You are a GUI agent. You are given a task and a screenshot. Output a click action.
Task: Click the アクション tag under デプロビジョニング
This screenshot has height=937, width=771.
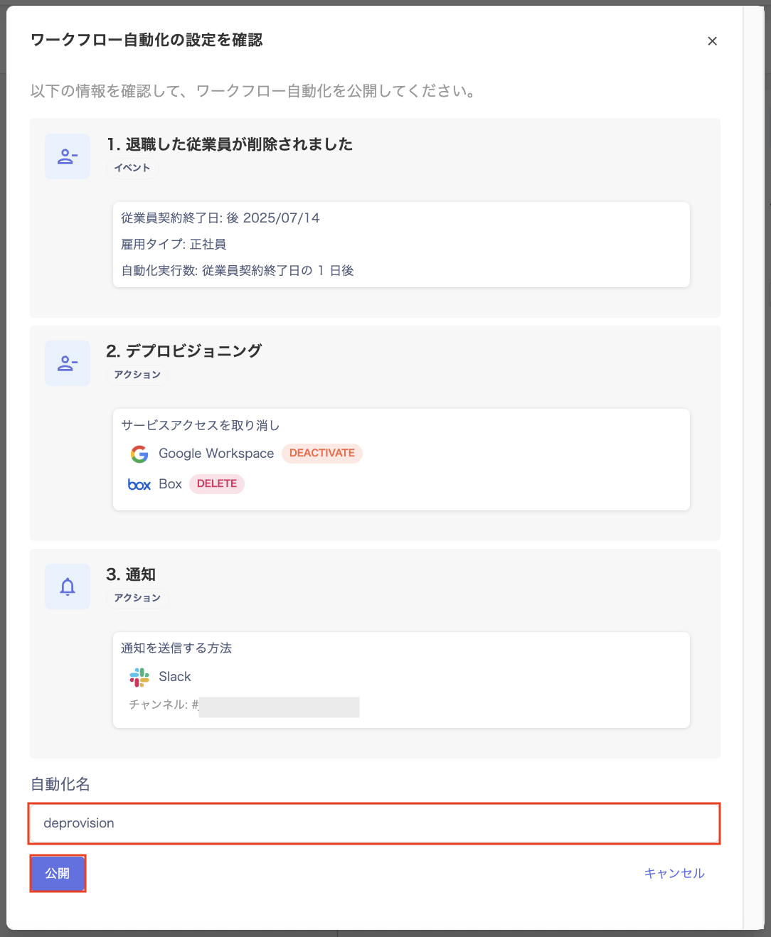click(137, 375)
